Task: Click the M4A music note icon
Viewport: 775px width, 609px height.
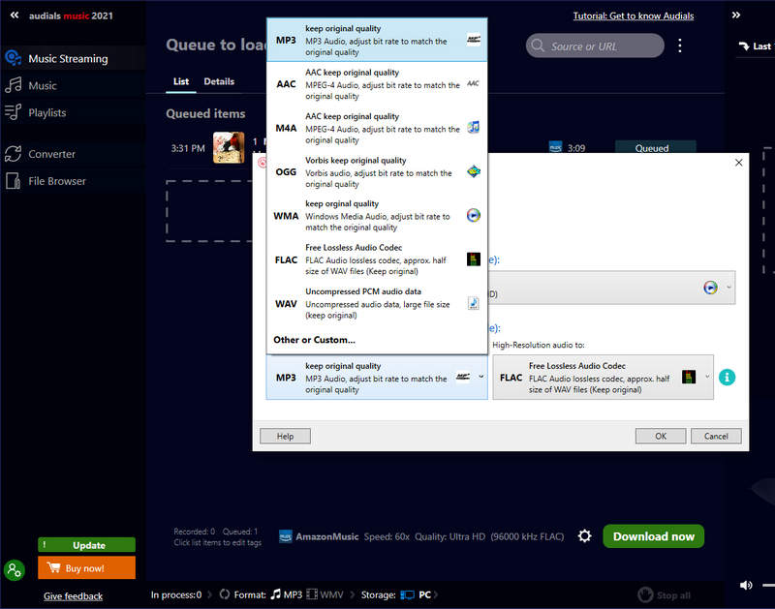Action: pos(473,128)
